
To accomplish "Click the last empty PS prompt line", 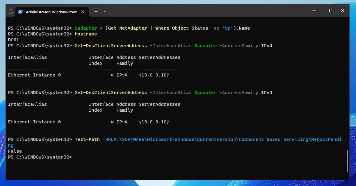I will [x=40, y=157].
